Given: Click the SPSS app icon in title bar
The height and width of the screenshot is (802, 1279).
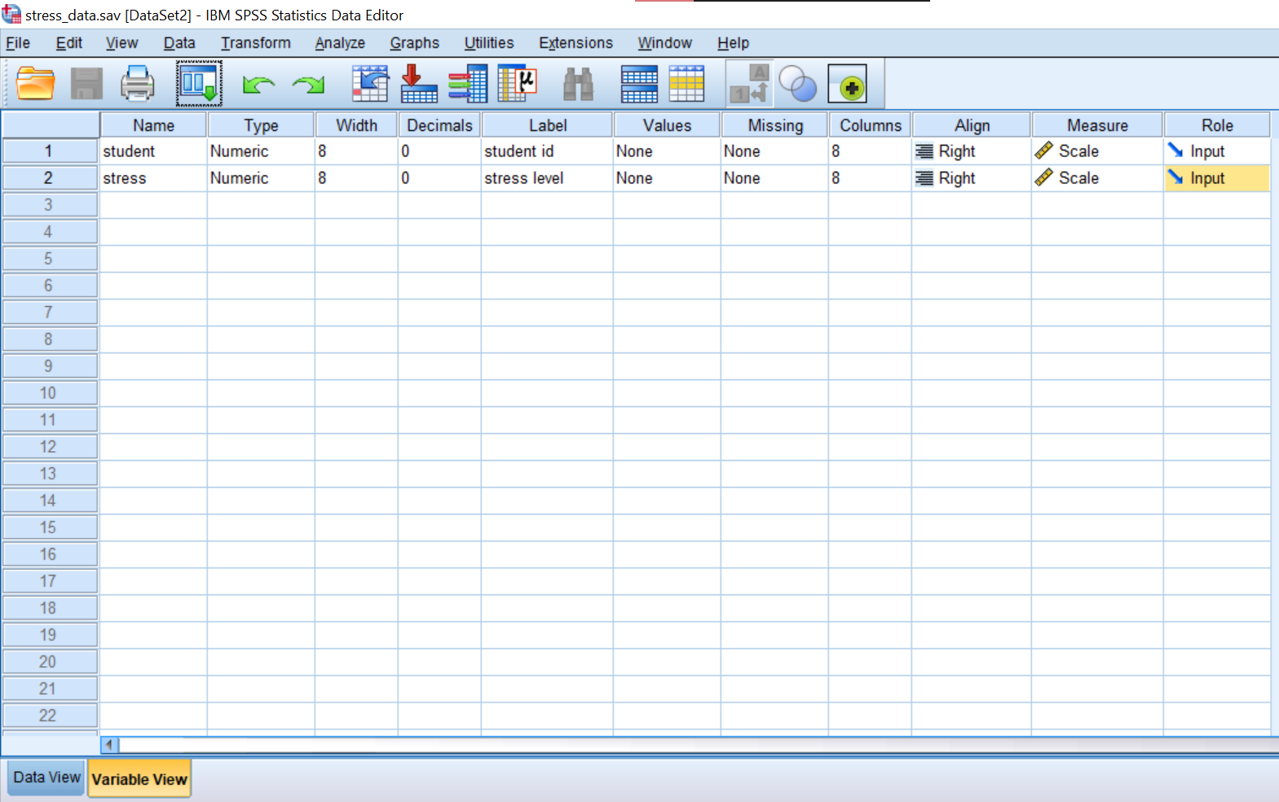Looking at the screenshot, I should (x=11, y=14).
